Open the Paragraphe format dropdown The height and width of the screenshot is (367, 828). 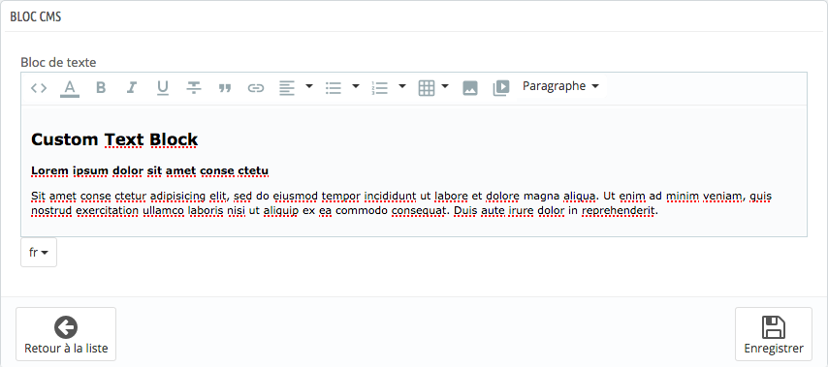[x=561, y=86]
